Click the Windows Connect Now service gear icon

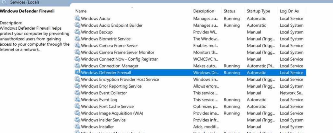[x=77, y=59]
